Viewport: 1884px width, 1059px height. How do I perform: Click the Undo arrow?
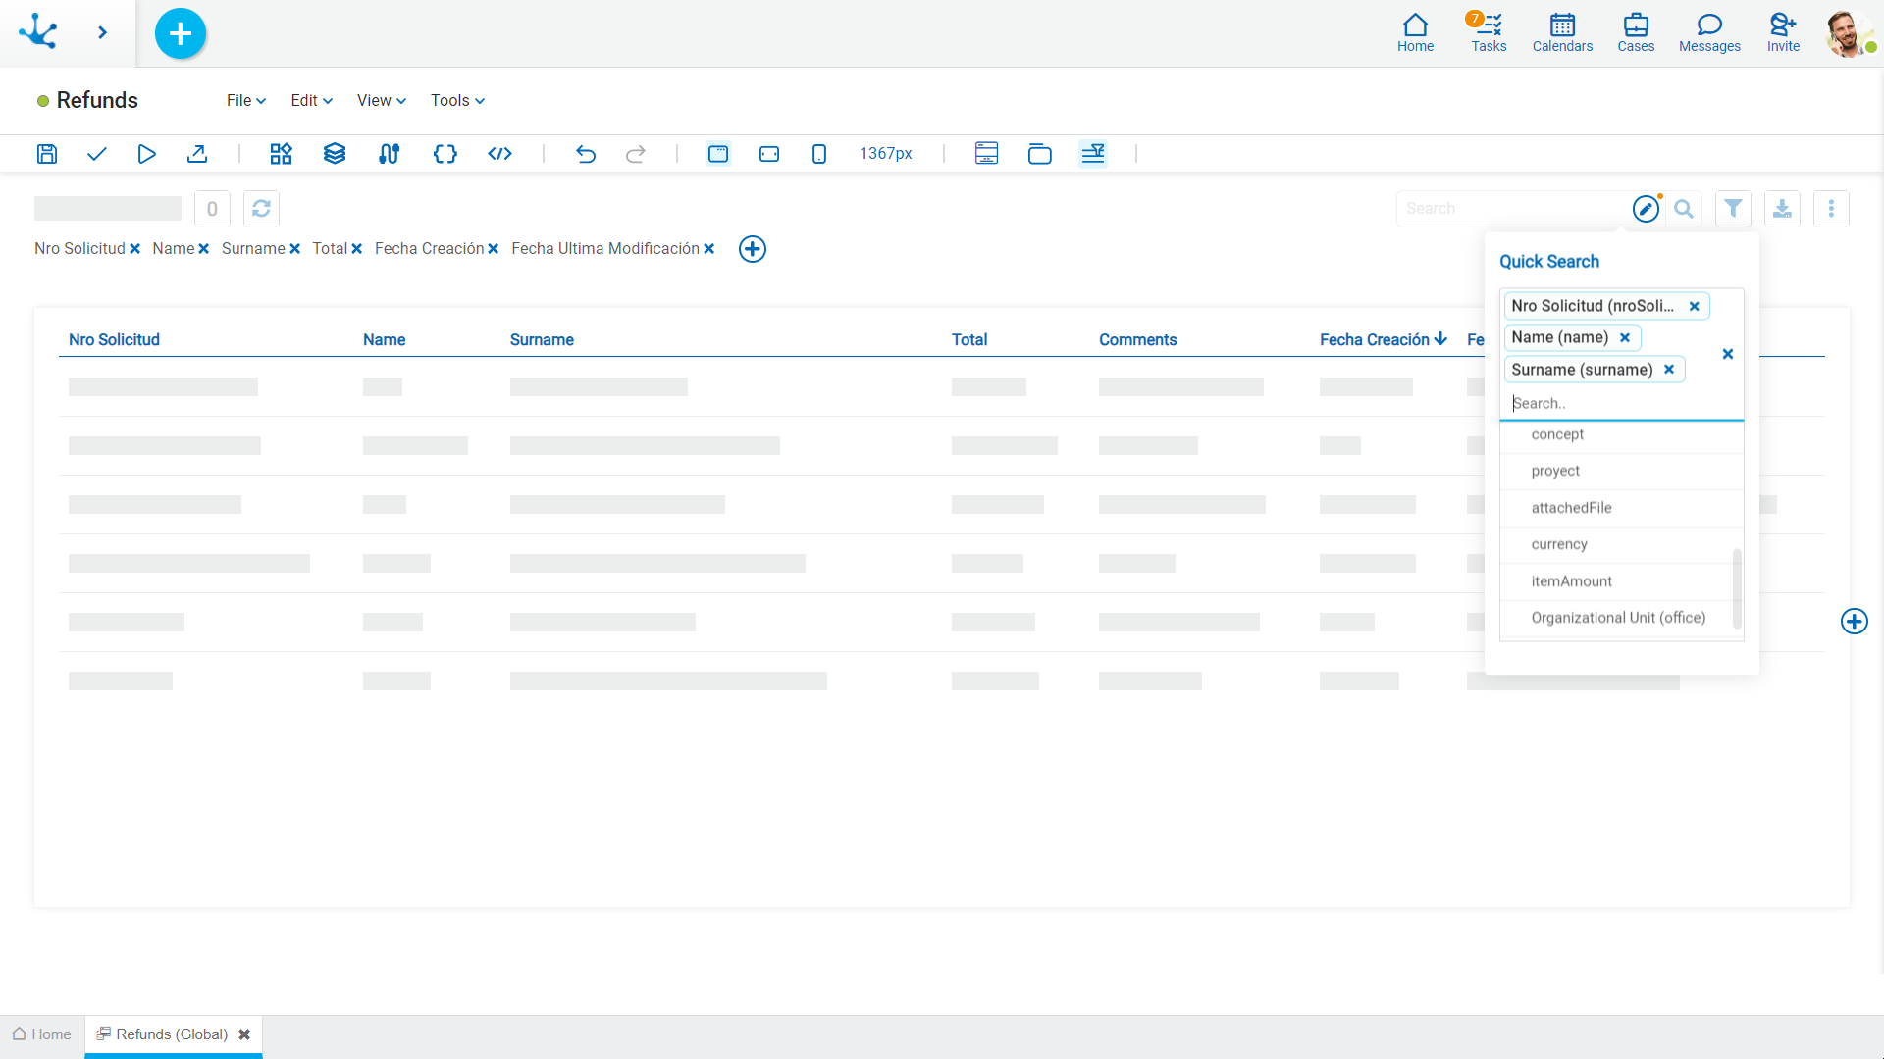click(x=586, y=154)
